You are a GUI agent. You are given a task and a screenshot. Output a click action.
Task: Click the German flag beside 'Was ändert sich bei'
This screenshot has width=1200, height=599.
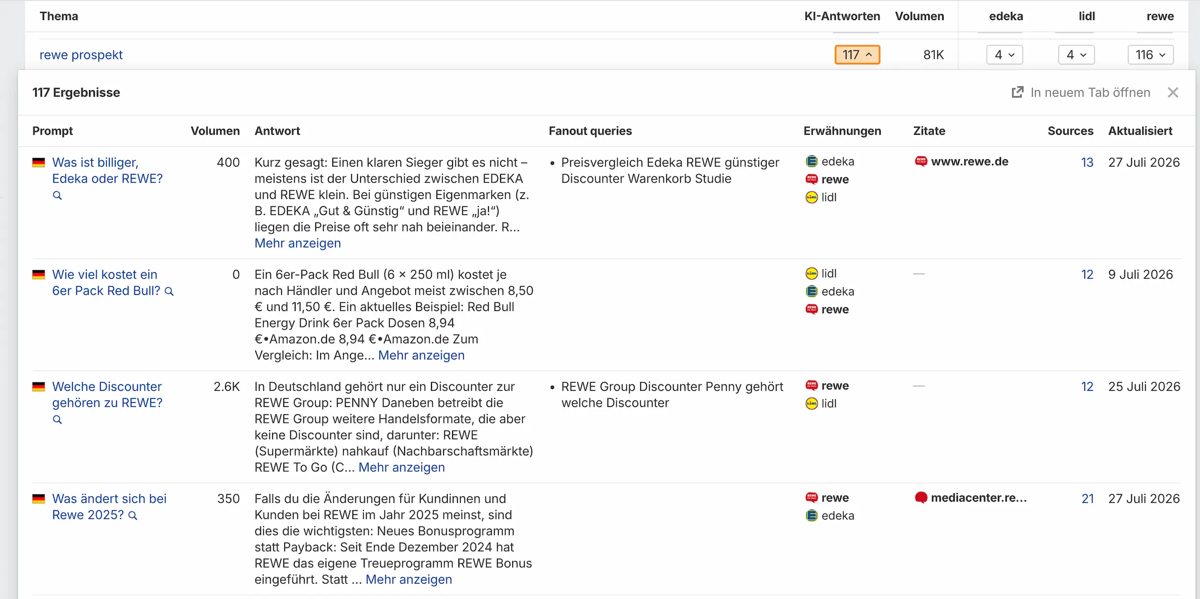tap(38, 499)
